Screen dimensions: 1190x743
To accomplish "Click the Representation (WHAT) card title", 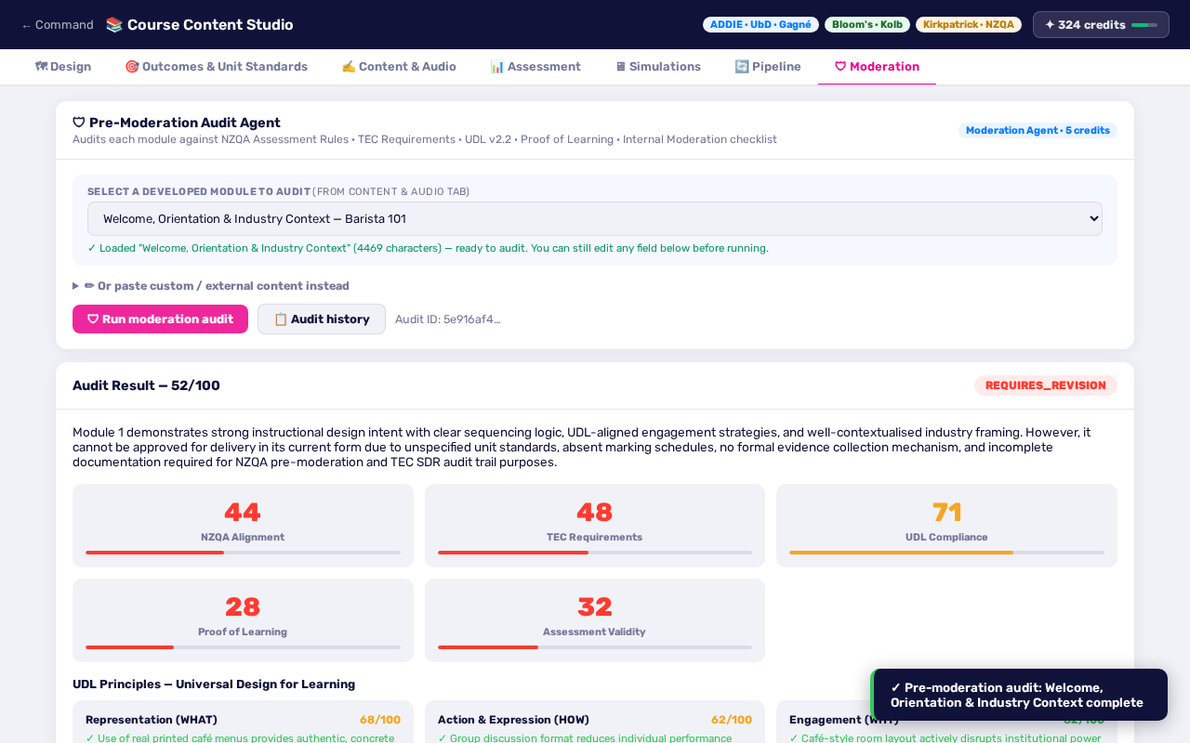I will pos(152,720).
